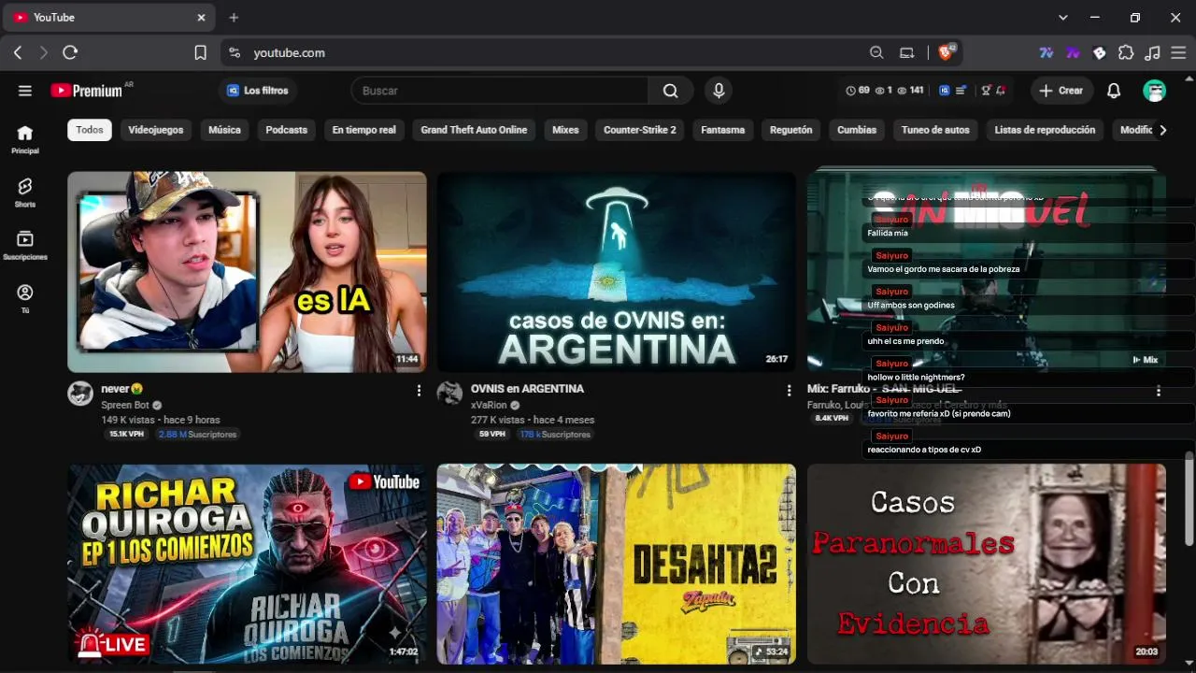Filter by Podcasts chip
This screenshot has height=673, width=1196.
[x=286, y=130]
